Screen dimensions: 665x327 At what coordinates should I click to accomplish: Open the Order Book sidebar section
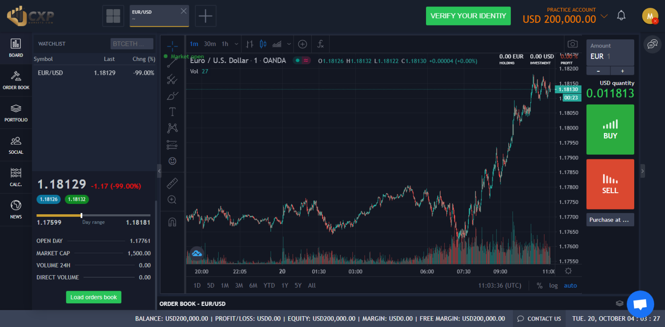(x=16, y=80)
